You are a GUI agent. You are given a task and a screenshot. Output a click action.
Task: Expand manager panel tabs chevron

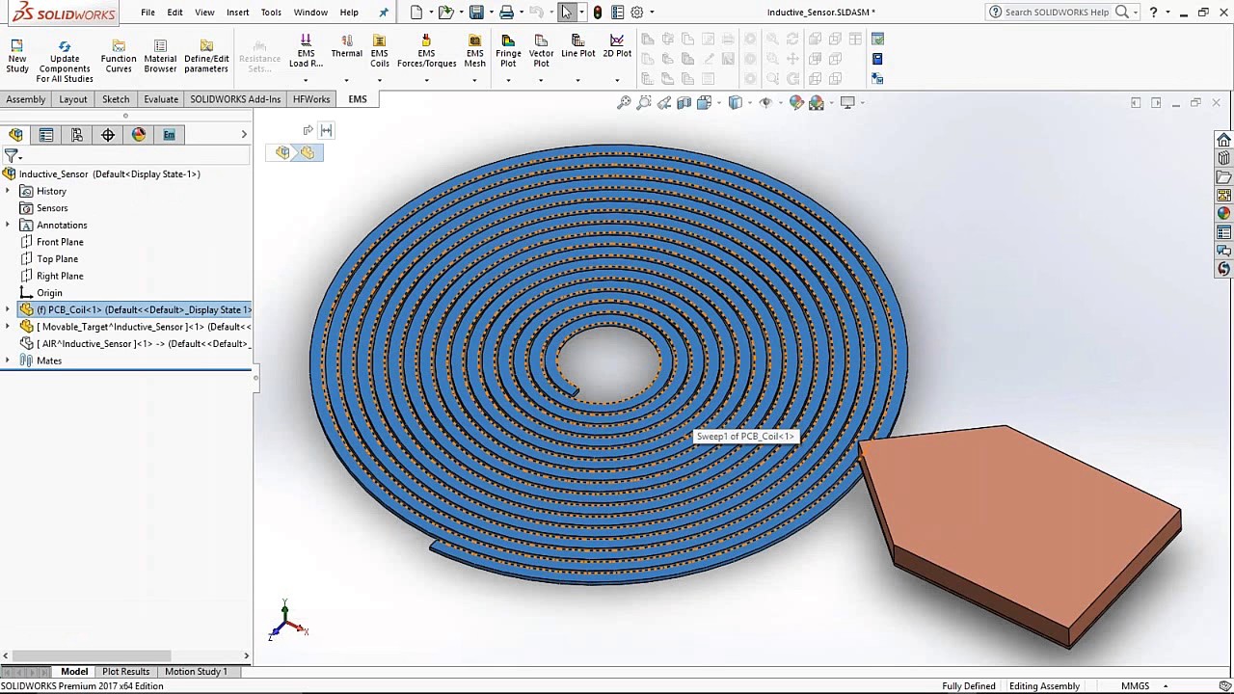pyautogui.click(x=244, y=135)
